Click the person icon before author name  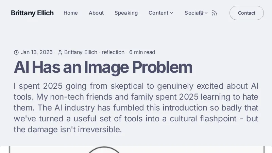point(60,52)
